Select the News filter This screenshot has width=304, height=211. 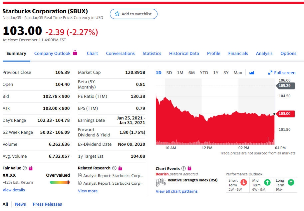pos(20,204)
